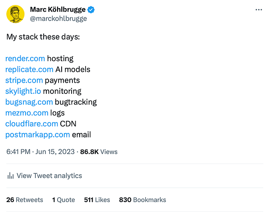This screenshot has height=212, width=270.
Task: Click the @marckohlbrugge handle
Action: click(x=58, y=18)
